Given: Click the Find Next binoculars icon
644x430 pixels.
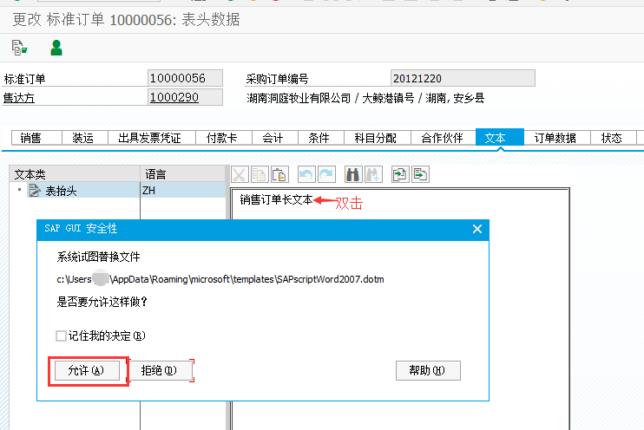Looking at the screenshot, I should [x=373, y=174].
